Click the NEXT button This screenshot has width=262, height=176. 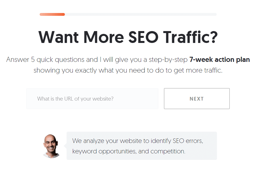(x=197, y=99)
